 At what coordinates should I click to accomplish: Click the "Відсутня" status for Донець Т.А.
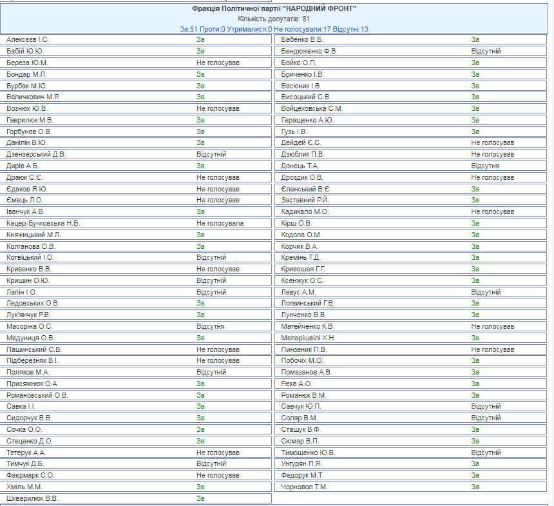[x=485, y=166]
